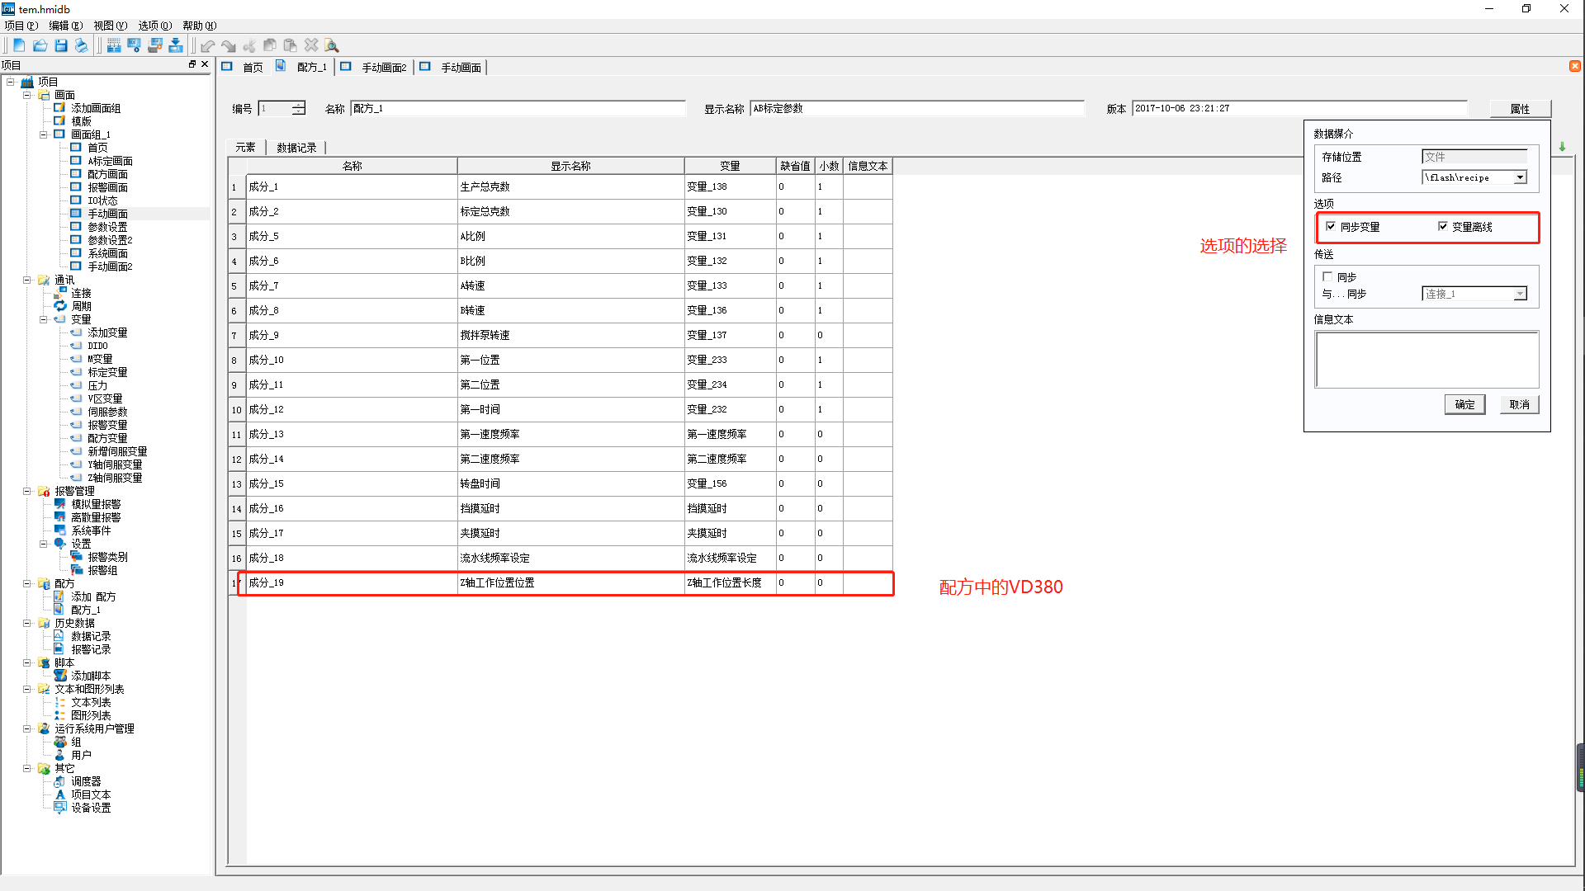The height and width of the screenshot is (891, 1585).
Task: Click the Undo arrow icon
Action: point(208,45)
